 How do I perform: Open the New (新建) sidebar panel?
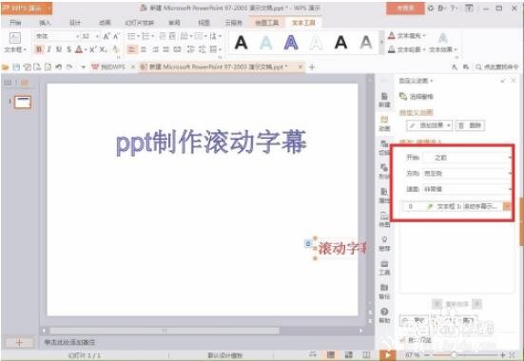click(384, 100)
